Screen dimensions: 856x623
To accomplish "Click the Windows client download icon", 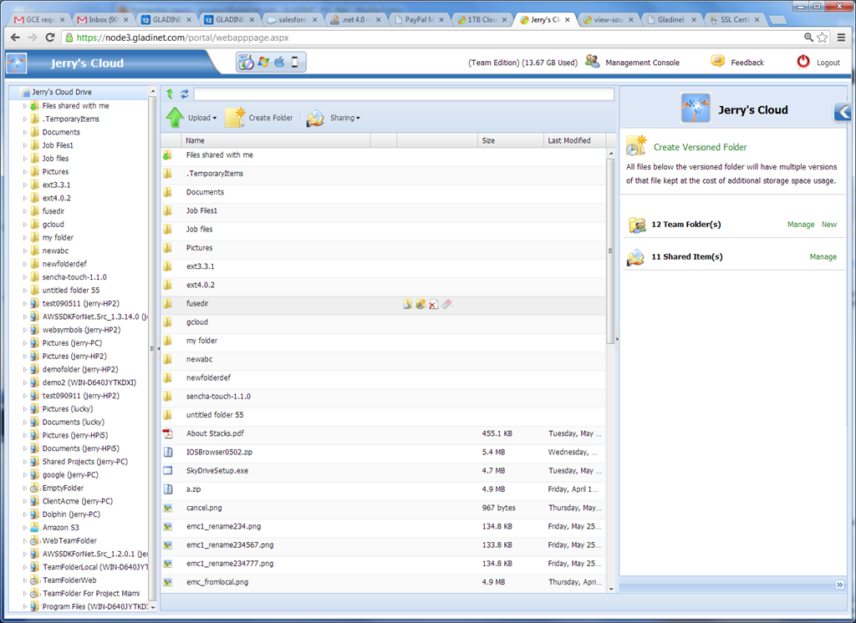I will point(263,62).
